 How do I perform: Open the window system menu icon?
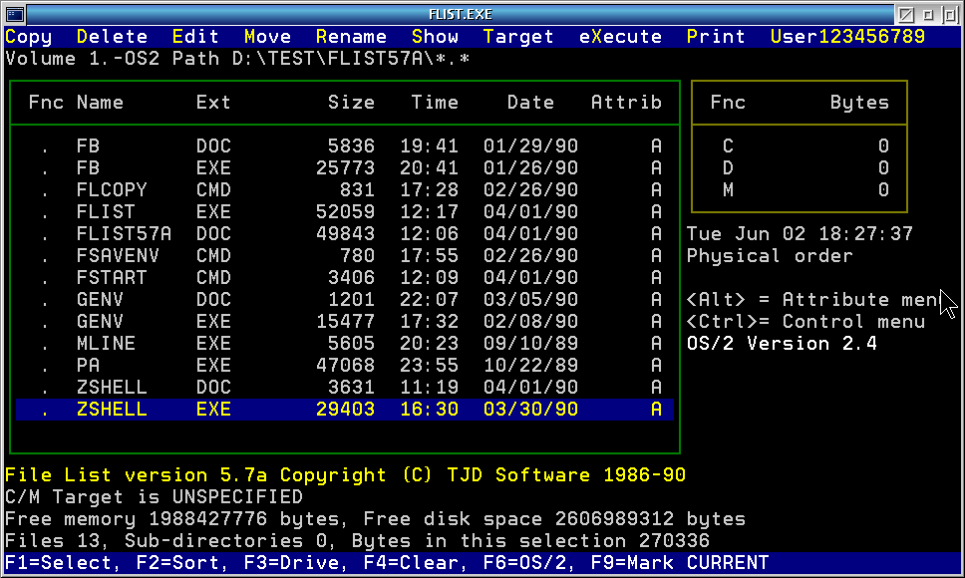coord(14,14)
